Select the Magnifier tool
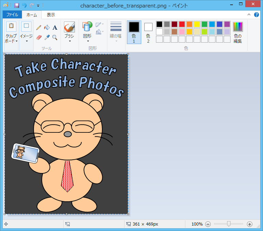 [55, 37]
